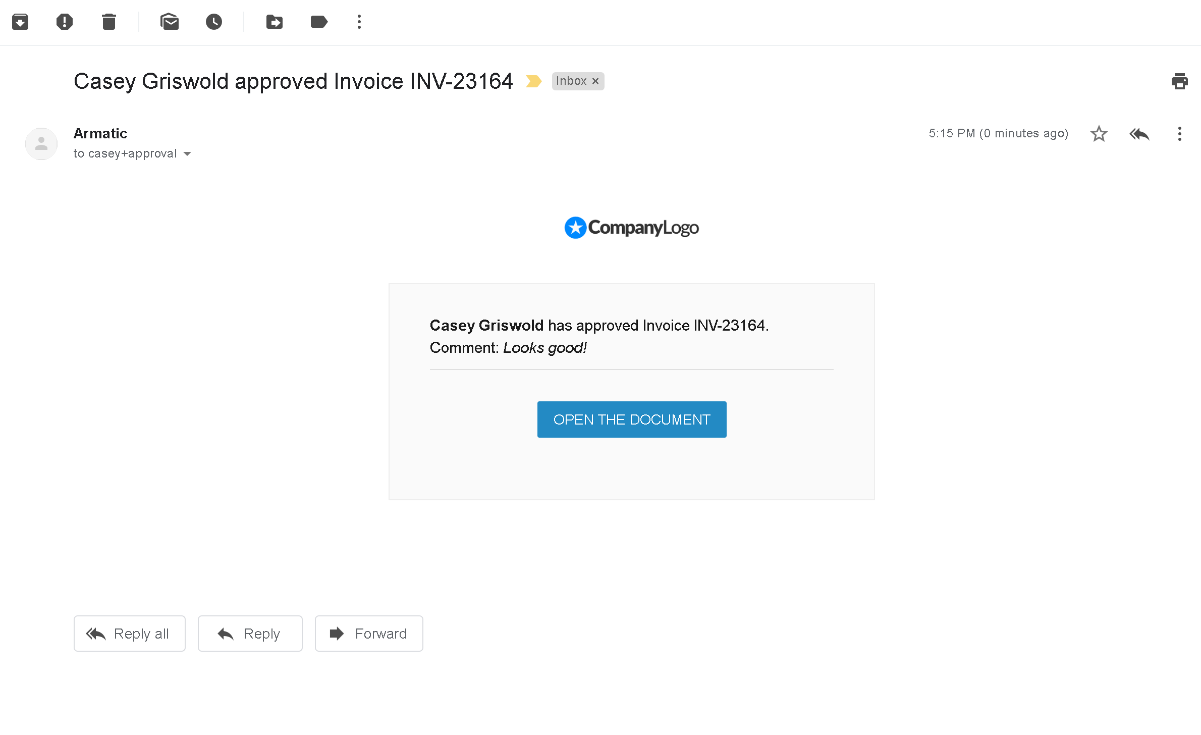Open the Move to folder icon
The width and height of the screenshot is (1201, 735).
point(275,22)
